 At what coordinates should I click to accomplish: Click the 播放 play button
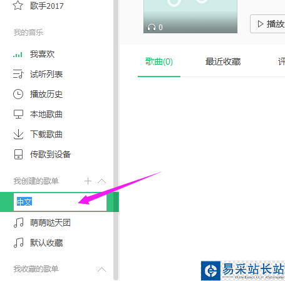(267, 24)
